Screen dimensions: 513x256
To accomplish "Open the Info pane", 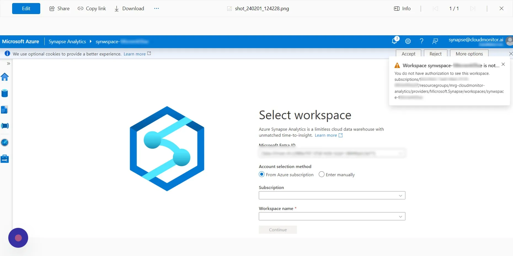I will [402, 9].
